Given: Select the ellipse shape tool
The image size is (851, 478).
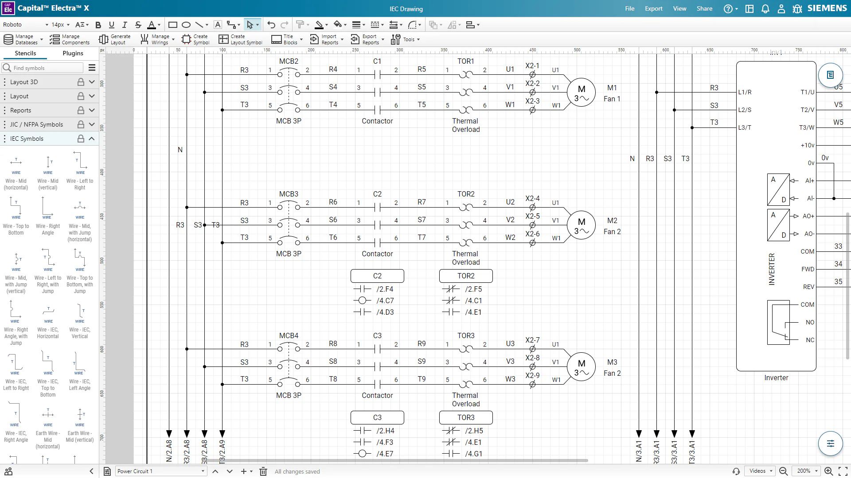Looking at the screenshot, I should (186, 25).
